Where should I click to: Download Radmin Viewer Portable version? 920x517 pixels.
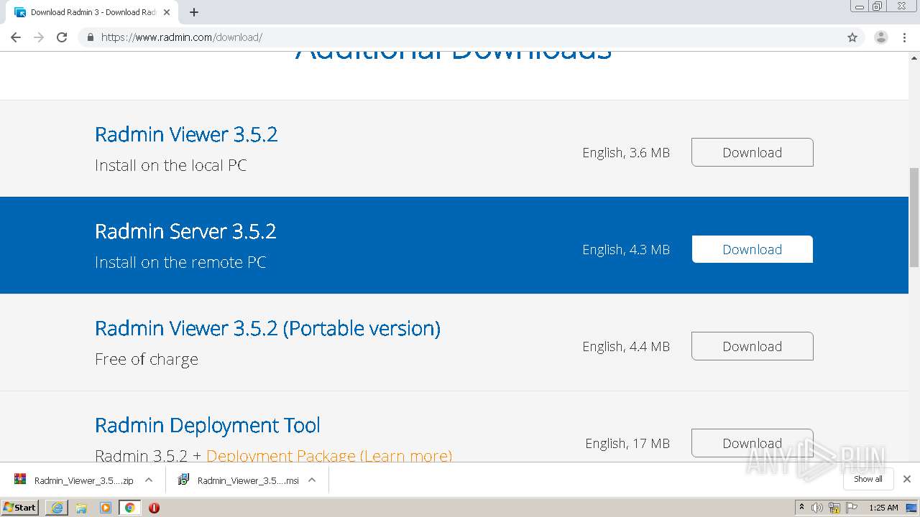(752, 346)
